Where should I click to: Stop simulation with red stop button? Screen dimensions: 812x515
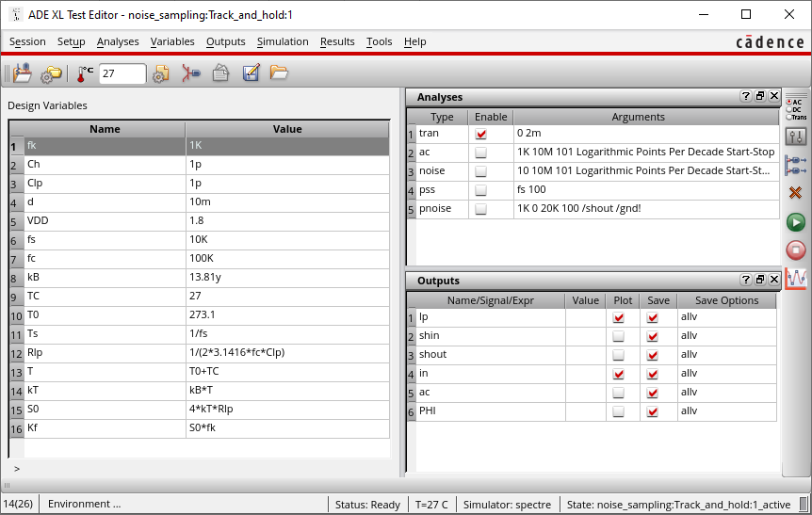(796, 250)
